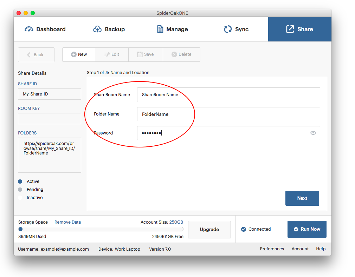
Task: Switch to the Backup tab
Action: (109, 29)
